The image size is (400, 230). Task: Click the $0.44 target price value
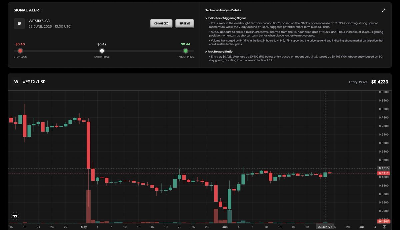tap(186, 44)
